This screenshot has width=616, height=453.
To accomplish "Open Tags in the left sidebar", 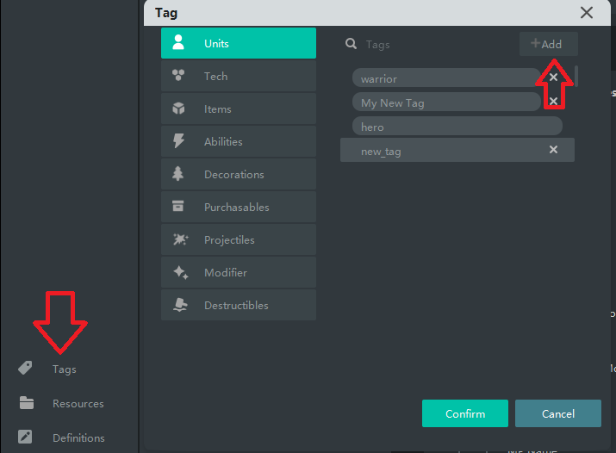I will (65, 369).
